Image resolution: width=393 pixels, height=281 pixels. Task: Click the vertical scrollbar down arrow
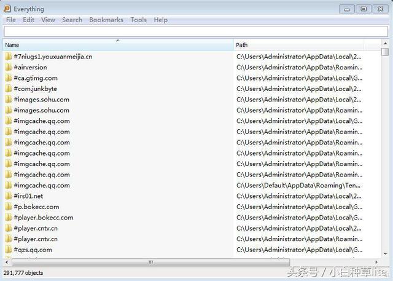click(385, 254)
